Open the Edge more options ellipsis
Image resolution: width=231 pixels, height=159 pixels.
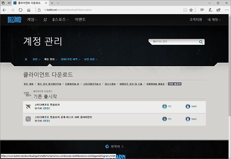(x=227, y=10)
